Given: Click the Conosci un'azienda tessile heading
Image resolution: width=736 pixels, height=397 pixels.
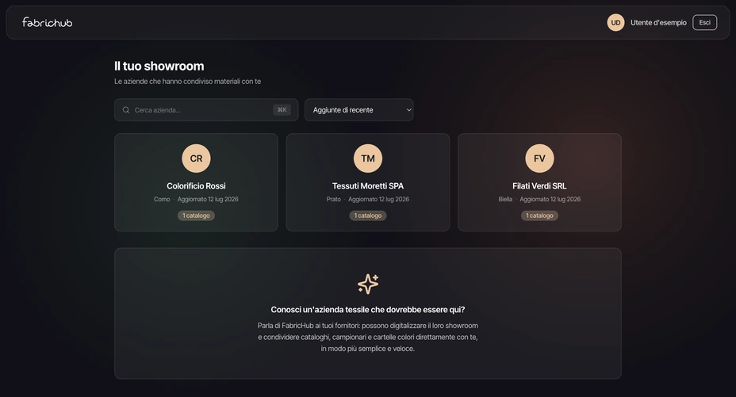Looking at the screenshot, I should [368, 310].
